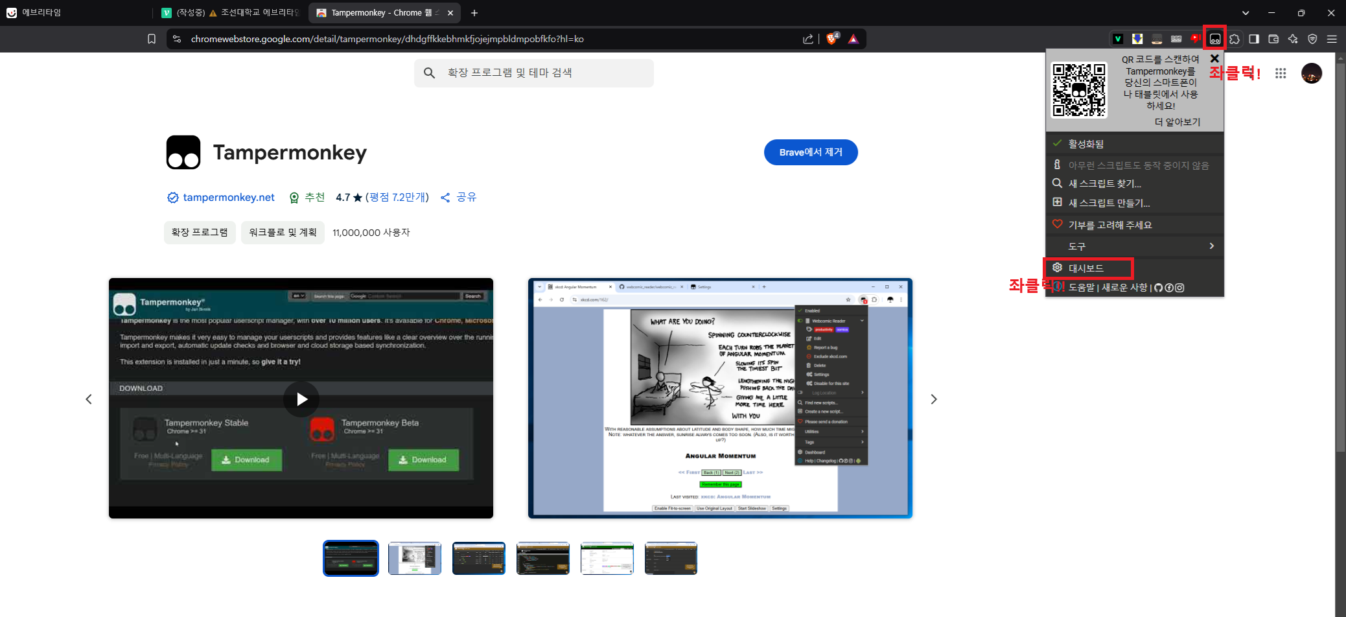Expand the 도구 submenu arrow
The height and width of the screenshot is (617, 1346).
[x=1211, y=246]
